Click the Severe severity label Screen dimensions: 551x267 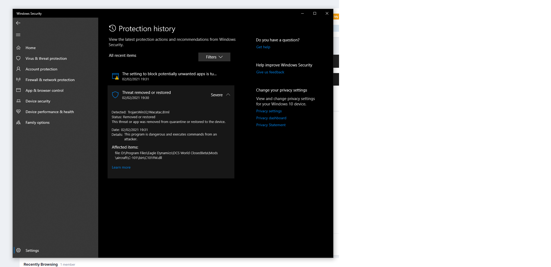pyautogui.click(x=217, y=95)
